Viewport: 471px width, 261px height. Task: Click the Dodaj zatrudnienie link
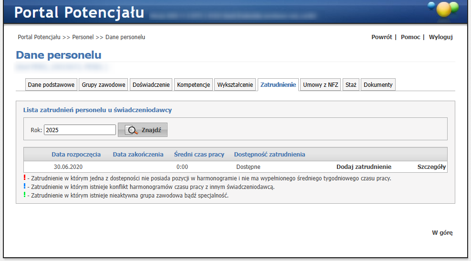(x=364, y=167)
